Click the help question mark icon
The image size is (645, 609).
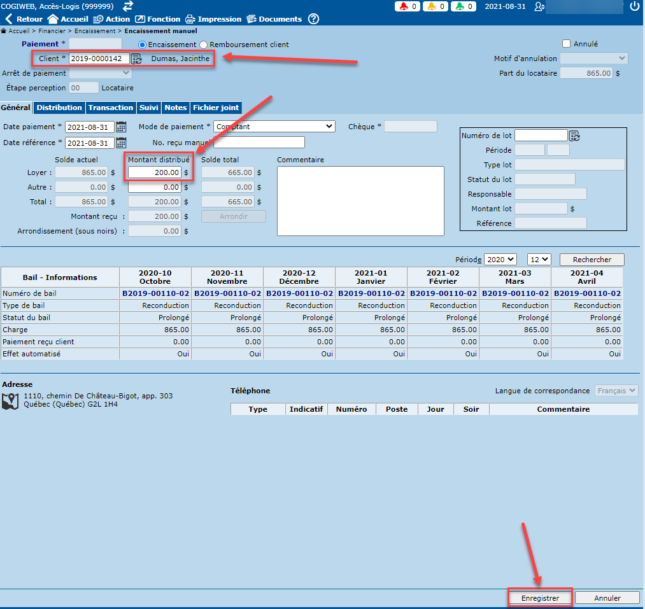tap(313, 19)
